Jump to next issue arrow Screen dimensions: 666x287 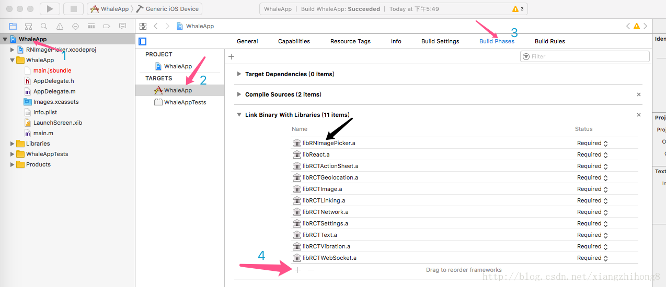646,26
